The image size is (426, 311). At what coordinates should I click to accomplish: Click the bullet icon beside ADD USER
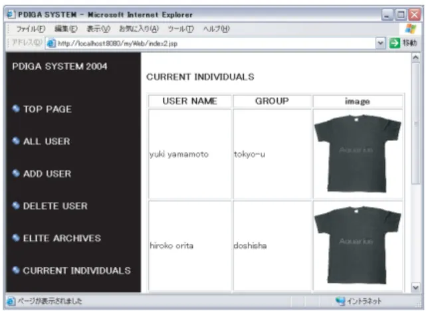[x=16, y=173]
